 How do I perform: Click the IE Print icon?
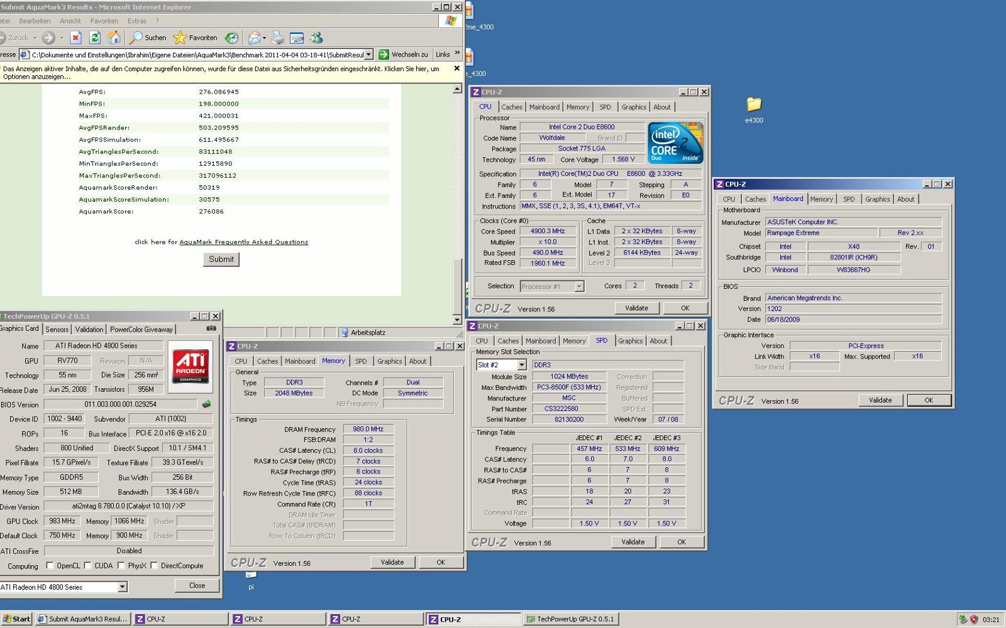coord(278,38)
